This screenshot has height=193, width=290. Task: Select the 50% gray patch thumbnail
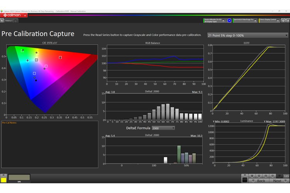(x=19, y=178)
